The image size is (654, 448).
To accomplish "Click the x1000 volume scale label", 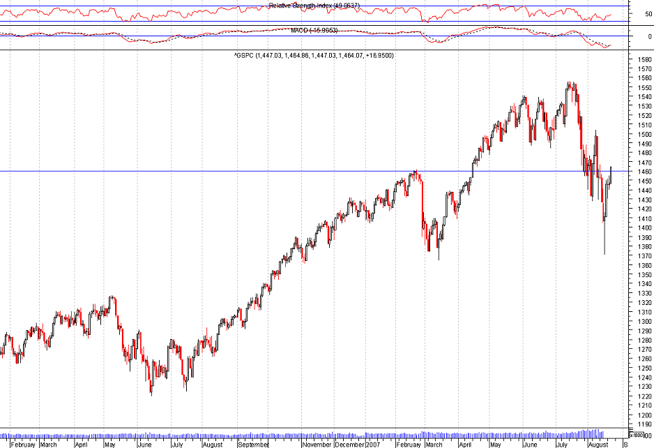I will tap(637, 435).
